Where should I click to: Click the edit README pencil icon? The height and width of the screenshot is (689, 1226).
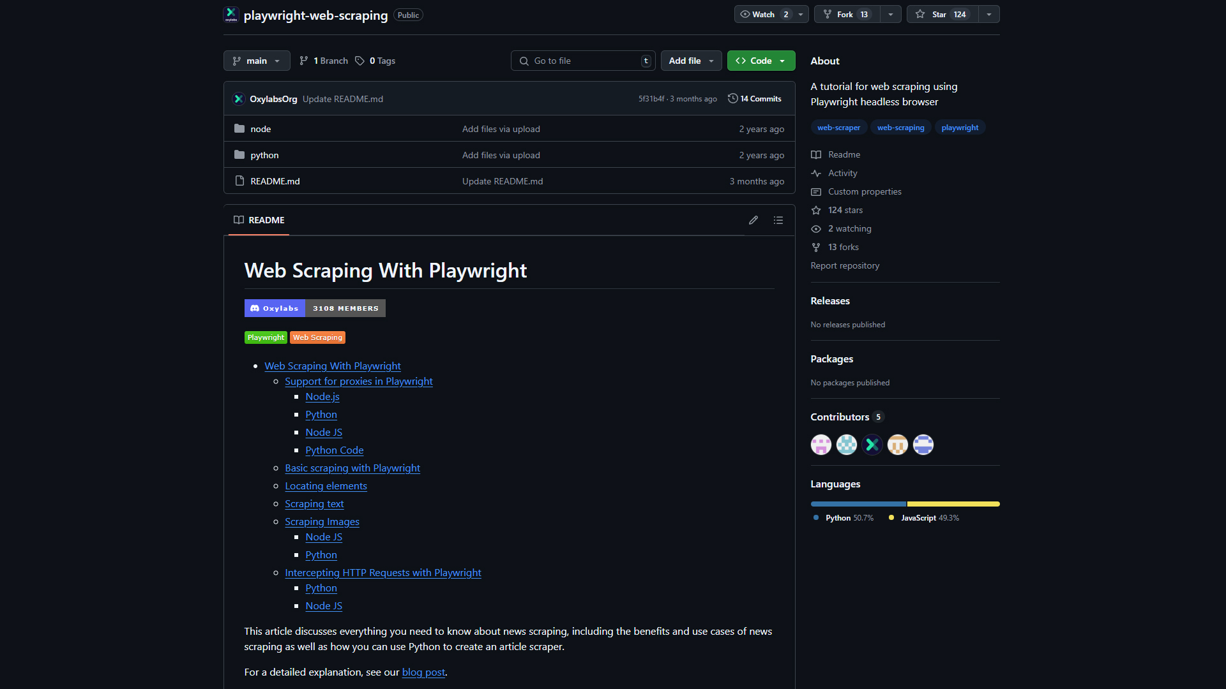[753, 220]
